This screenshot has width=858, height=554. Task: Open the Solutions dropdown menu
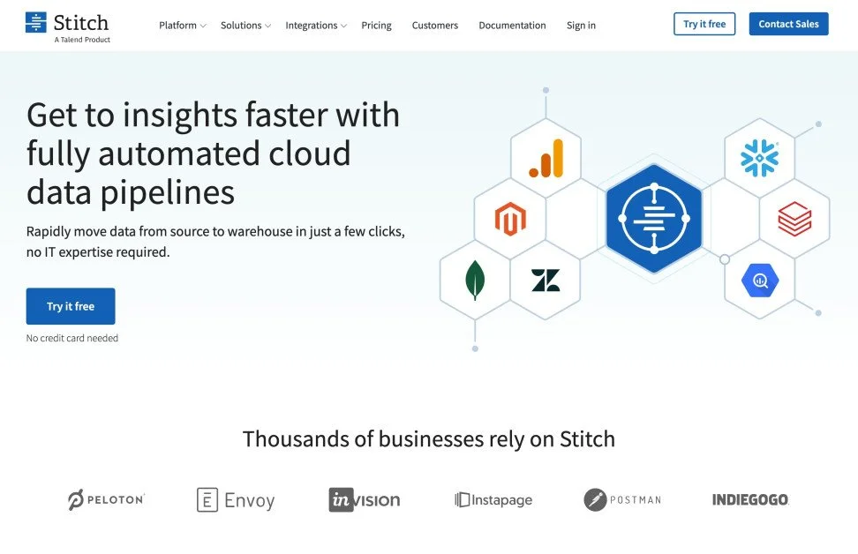pyautogui.click(x=245, y=26)
